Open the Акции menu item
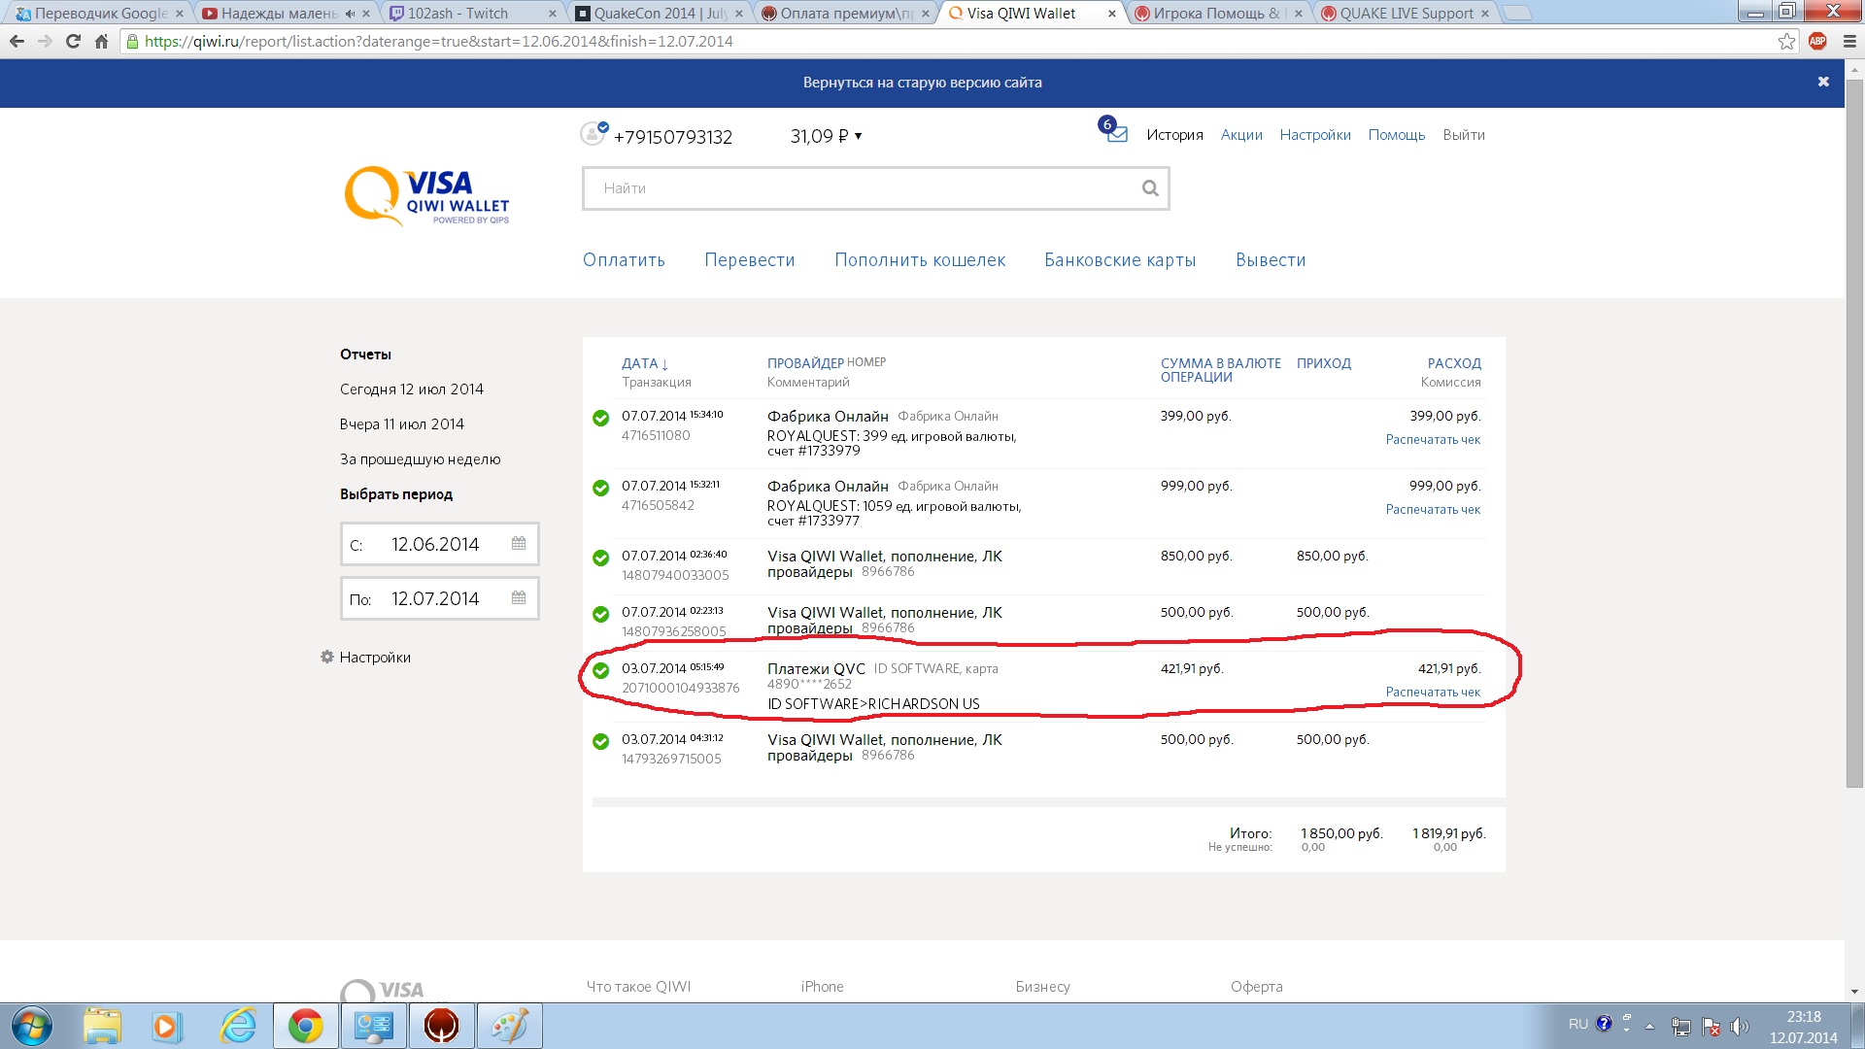1865x1049 pixels. click(1241, 135)
